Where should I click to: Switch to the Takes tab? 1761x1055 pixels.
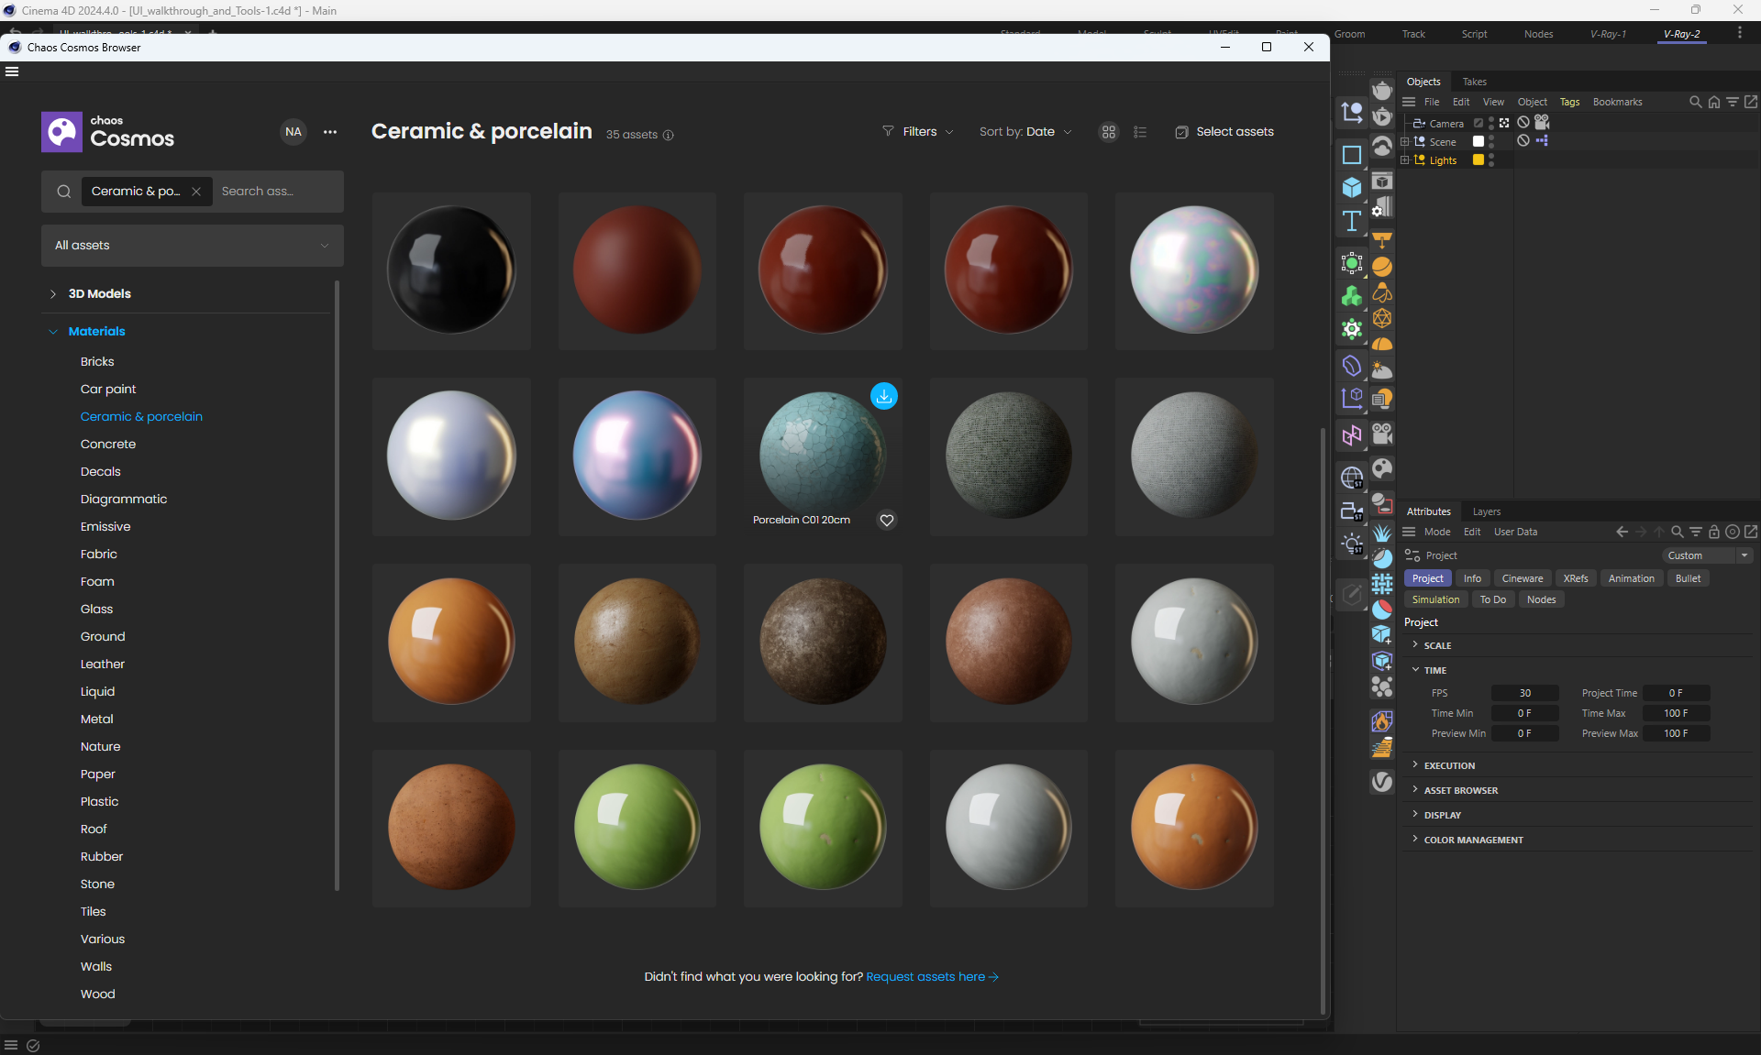[x=1474, y=82]
